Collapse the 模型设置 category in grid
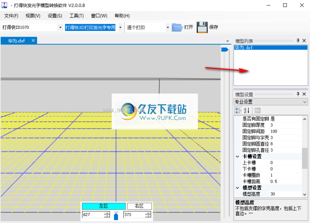The height and width of the screenshot is (223, 310). [x=238, y=188]
